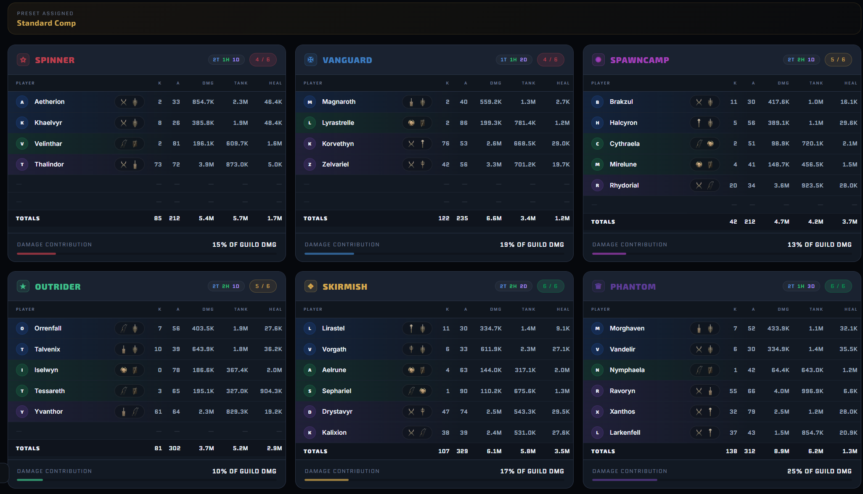The height and width of the screenshot is (494, 863).
Task: Click Vanguard's 1T 1H 2D role badge
Action: point(514,60)
